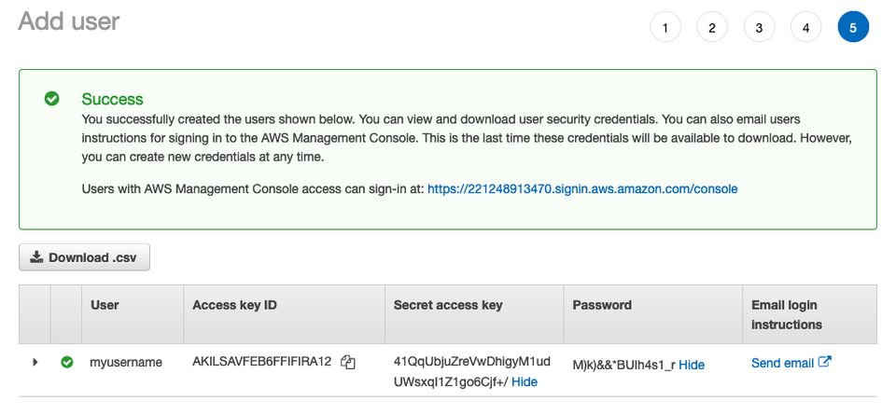The image size is (896, 415).
Task: Click the Password column header
Action: (x=602, y=305)
